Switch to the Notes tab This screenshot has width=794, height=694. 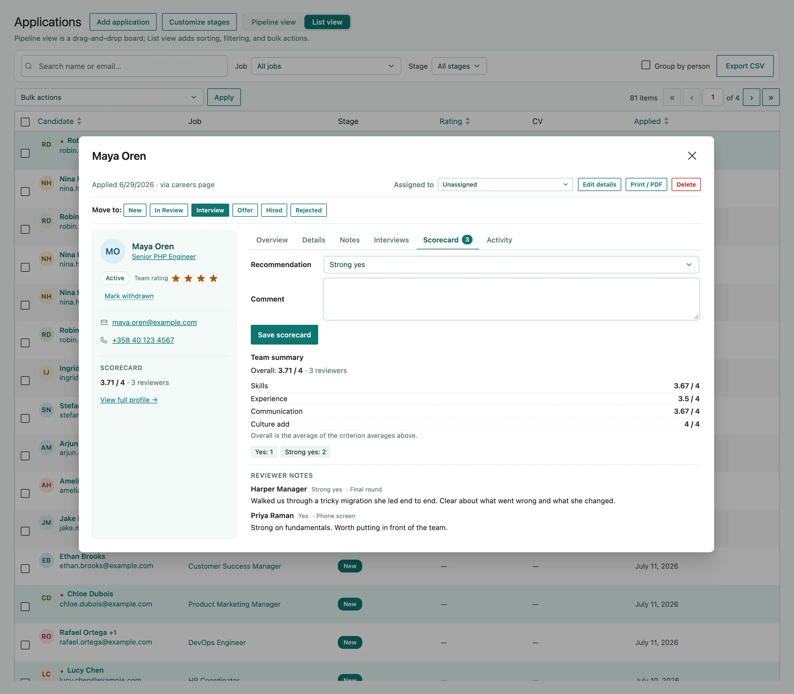coord(350,240)
